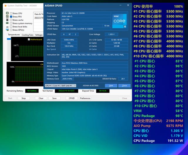This screenshot has height=155, width=188.
Task: Click the 中央处理器(CPU) 2198 RPM overlay row
Action: tap(158, 121)
